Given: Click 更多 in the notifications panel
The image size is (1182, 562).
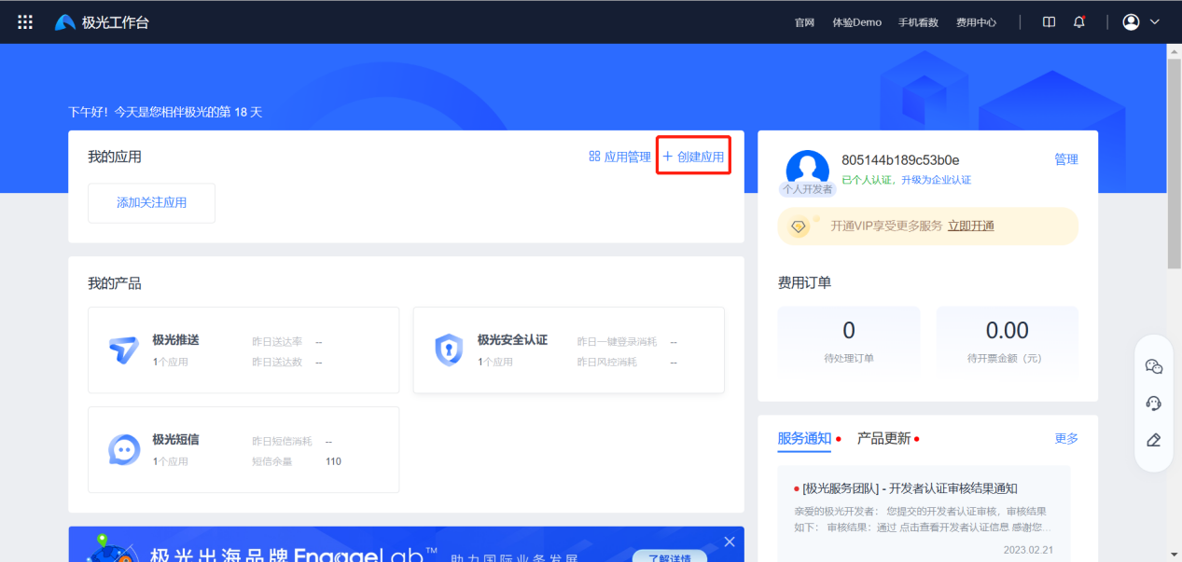Looking at the screenshot, I should click(x=1066, y=438).
